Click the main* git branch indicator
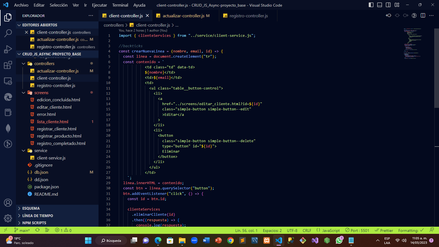Viewport: 439px width, 247px height. click(22, 230)
